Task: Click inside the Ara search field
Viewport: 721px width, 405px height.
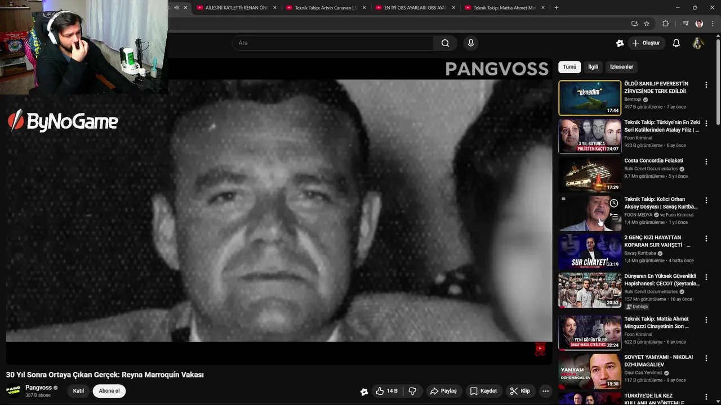Action: (x=332, y=43)
